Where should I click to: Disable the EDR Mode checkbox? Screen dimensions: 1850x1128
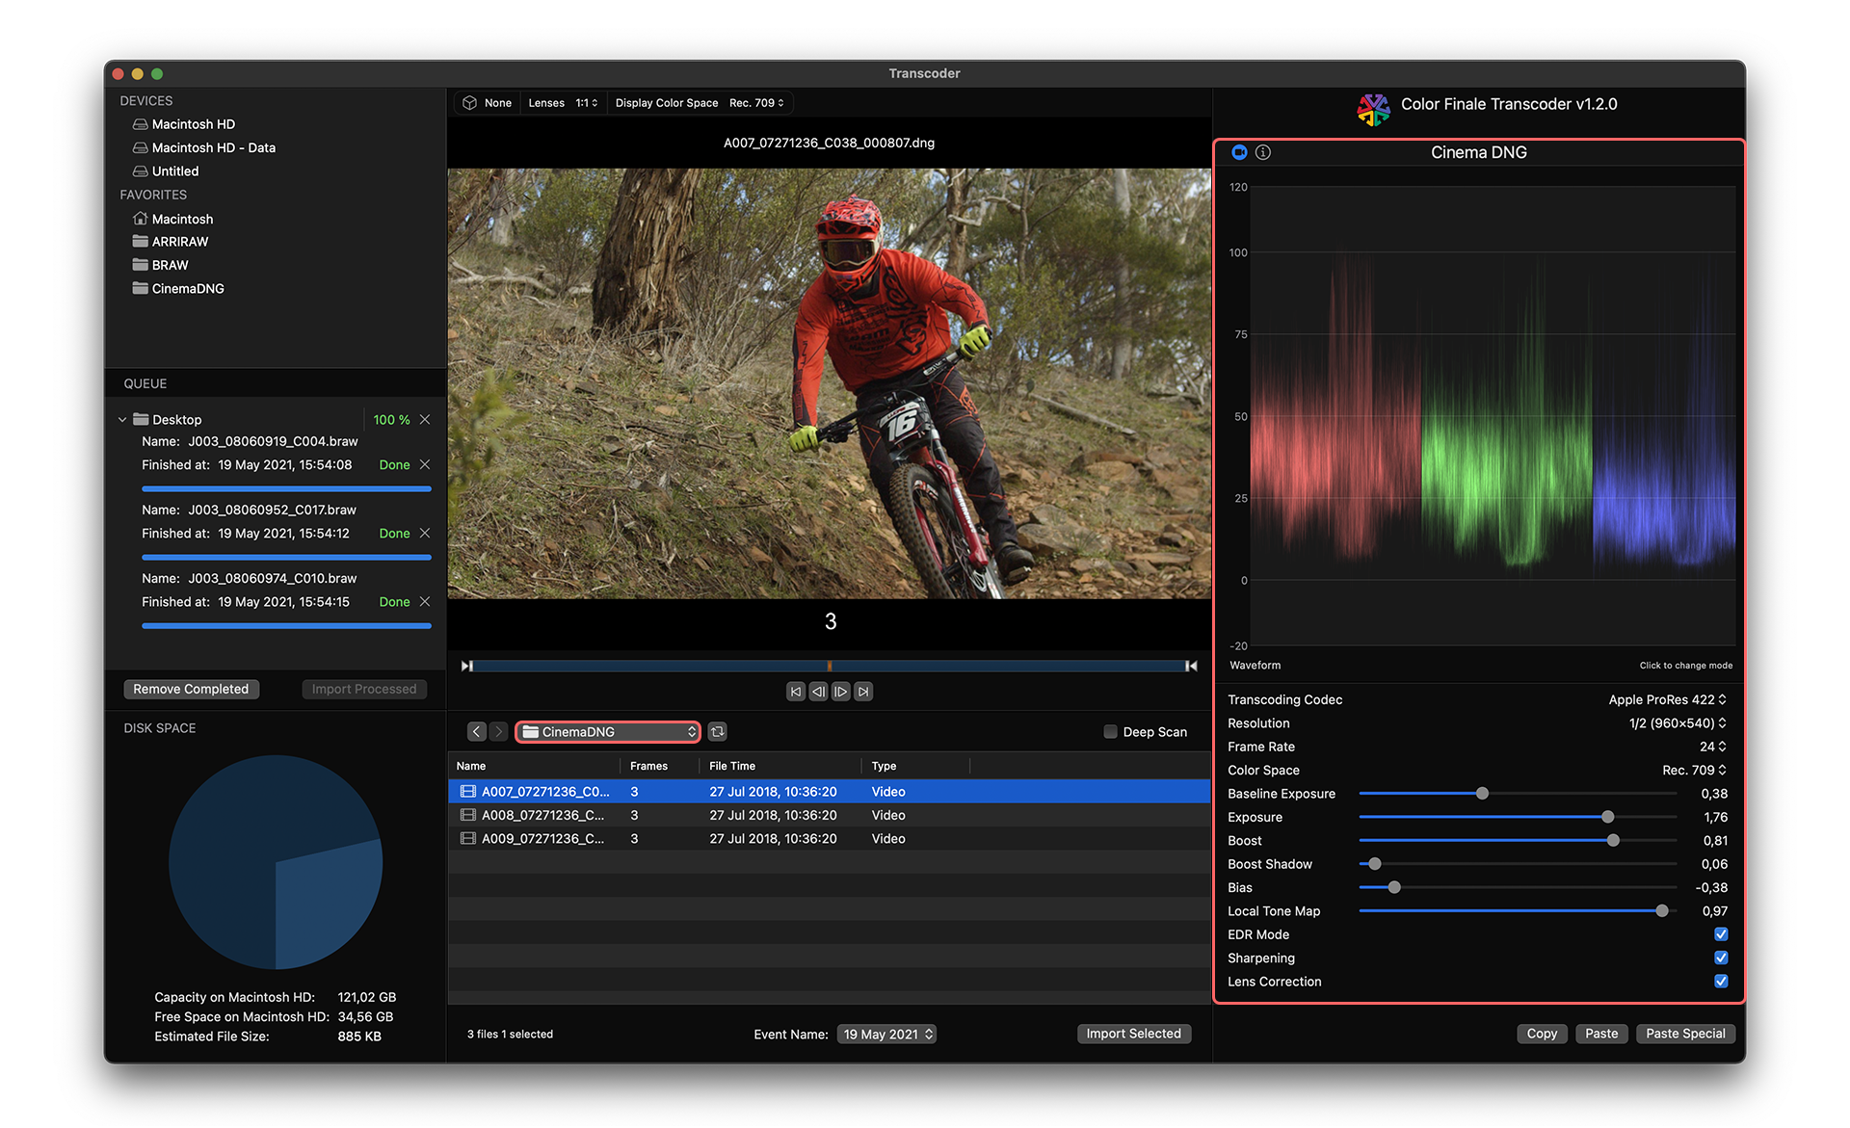tap(1721, 934)
